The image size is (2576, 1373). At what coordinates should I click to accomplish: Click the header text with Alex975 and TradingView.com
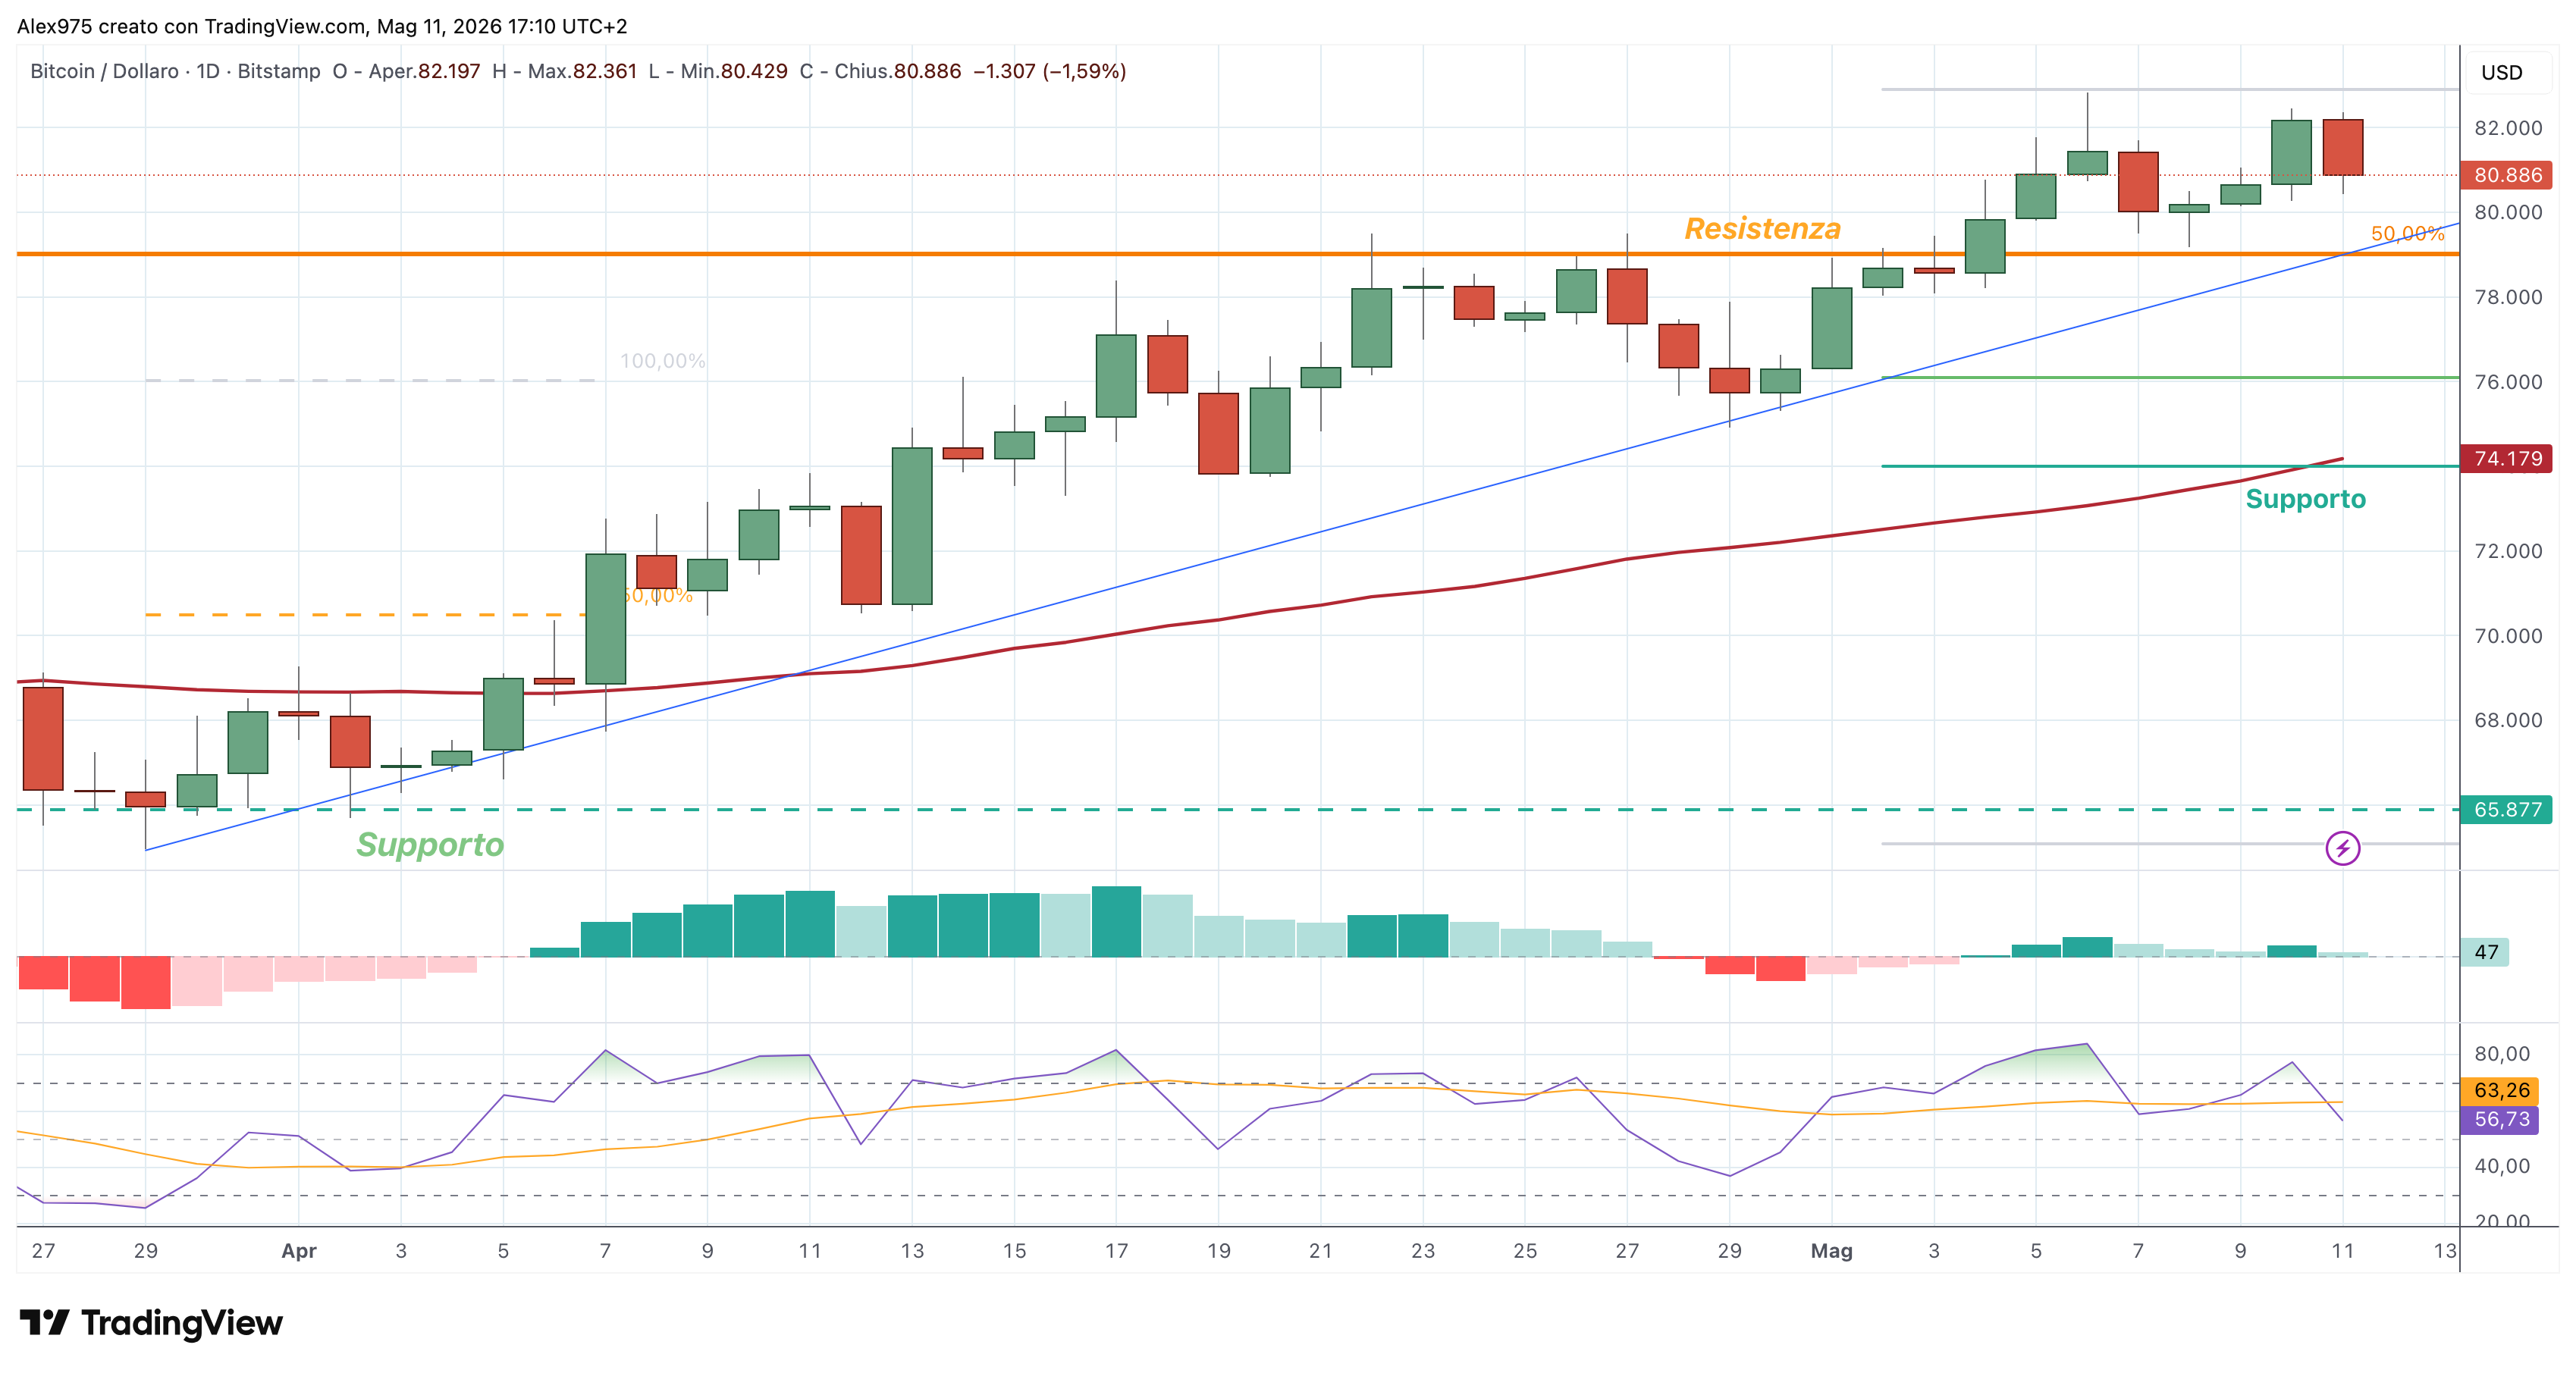point(322,27)
